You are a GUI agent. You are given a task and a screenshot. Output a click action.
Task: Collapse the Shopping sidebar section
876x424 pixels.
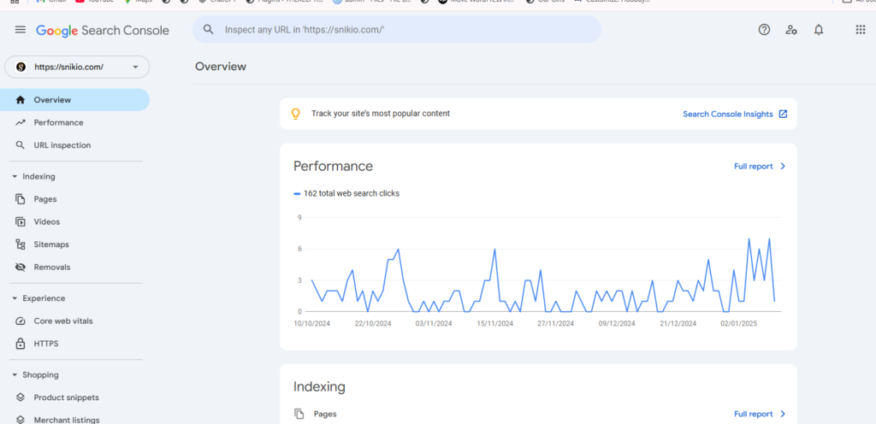[15, 375]
